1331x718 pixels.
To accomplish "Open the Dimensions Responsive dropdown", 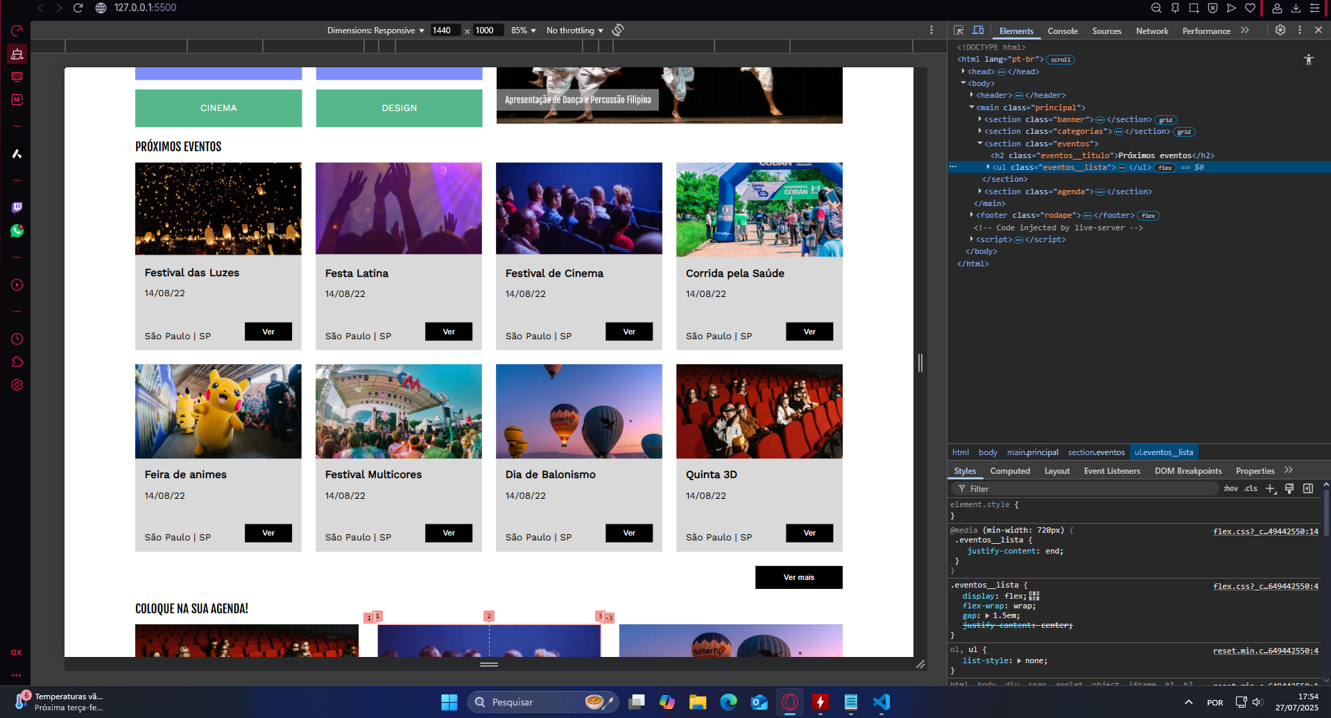I will coord(375,31).
